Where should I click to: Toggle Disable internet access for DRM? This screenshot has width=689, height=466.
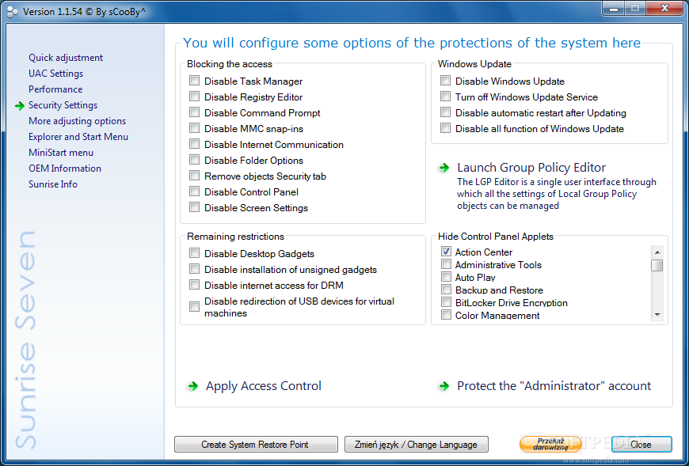(194, 285)
